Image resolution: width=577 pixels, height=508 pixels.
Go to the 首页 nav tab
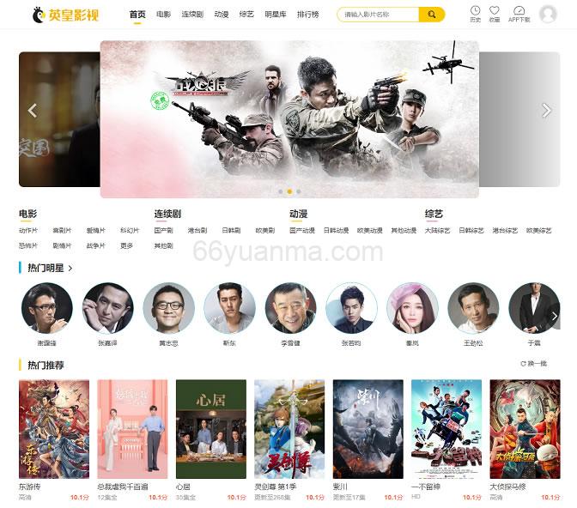[x=137, y=15]
